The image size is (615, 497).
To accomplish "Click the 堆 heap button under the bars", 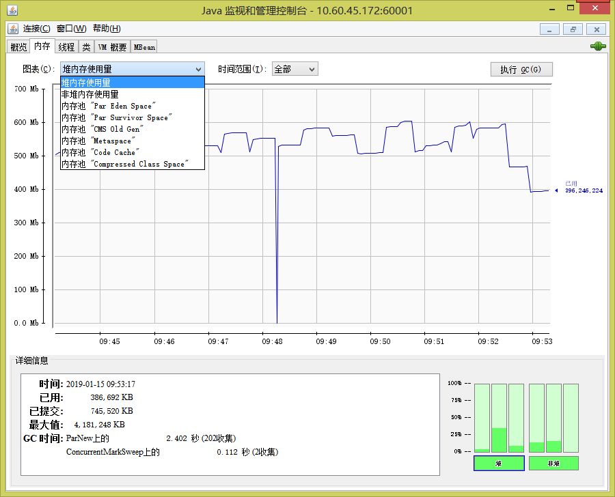I will [x=499, y=464].
